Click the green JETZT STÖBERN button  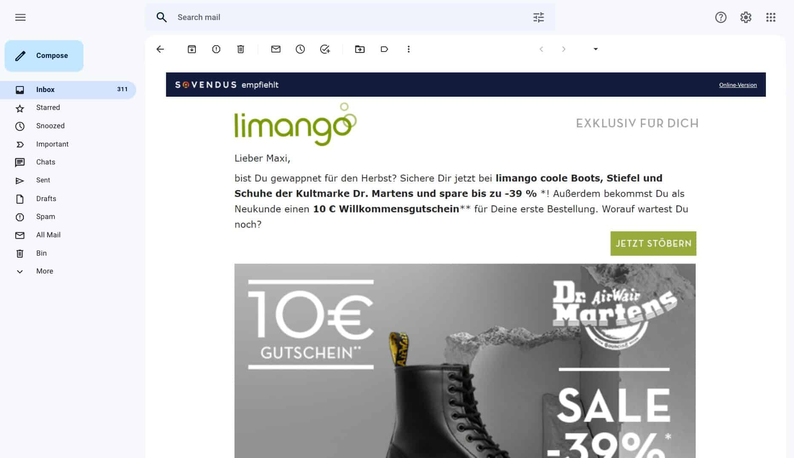[653, 244]
